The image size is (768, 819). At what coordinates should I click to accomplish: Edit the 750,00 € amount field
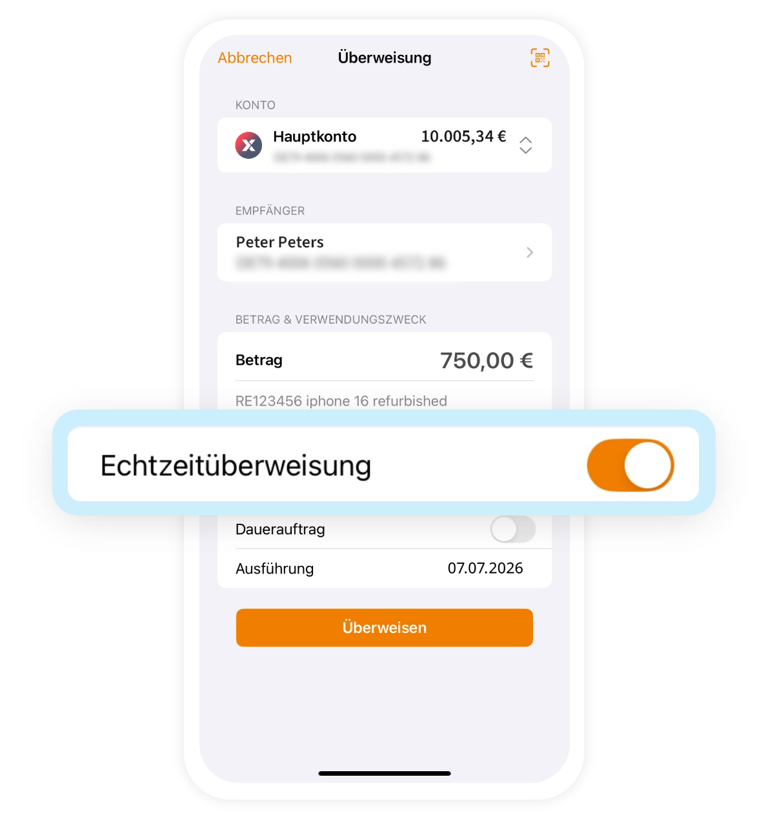click(487, 360)
